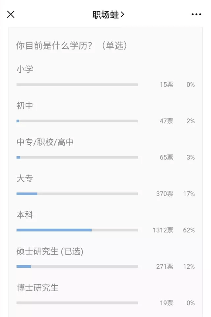Select the 初中 poll option

tap(25, 106)
